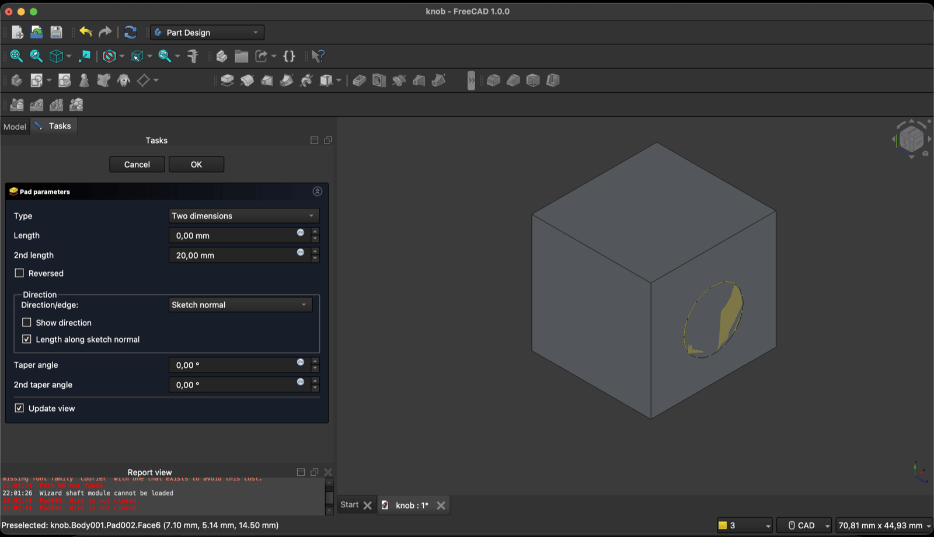Image resolution: width=934 pixels, height=537 pixels.
Task: Click the Additive Loft icon
Action: click(267, 80)
